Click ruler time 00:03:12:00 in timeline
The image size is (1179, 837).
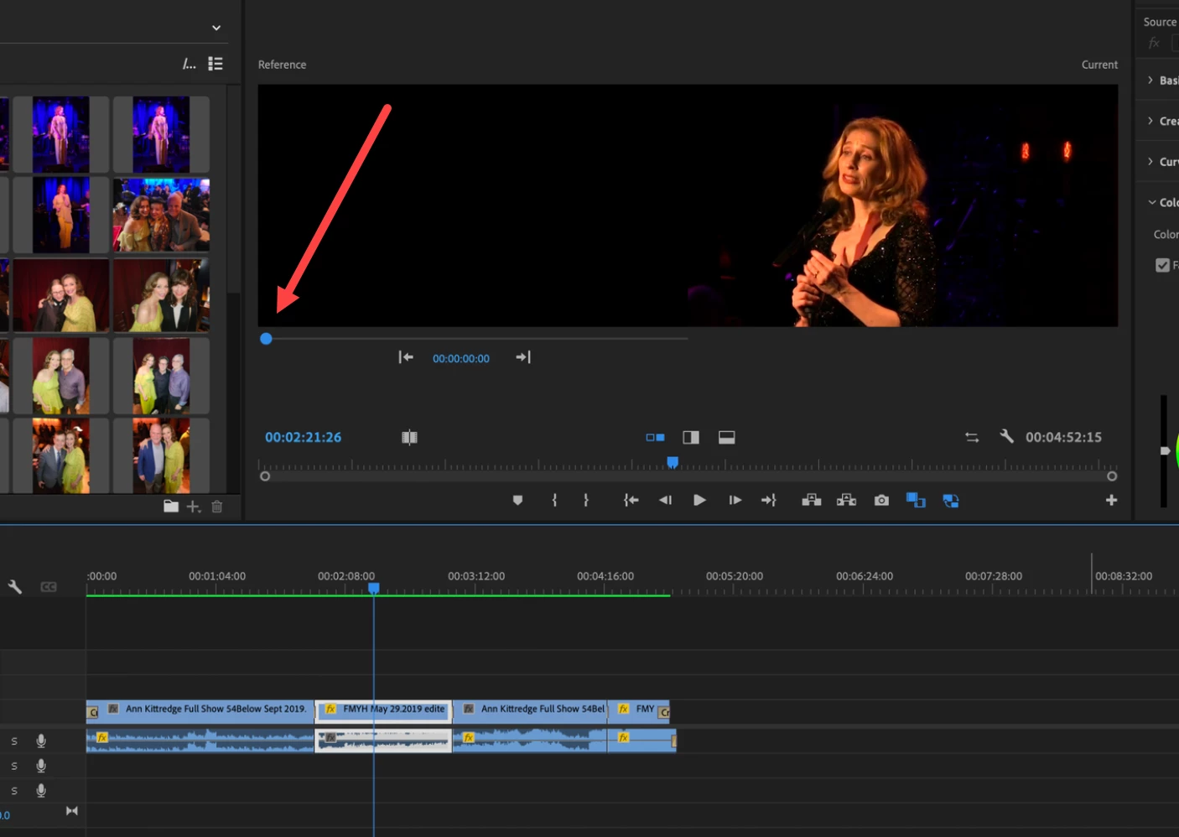click(475, 576)
